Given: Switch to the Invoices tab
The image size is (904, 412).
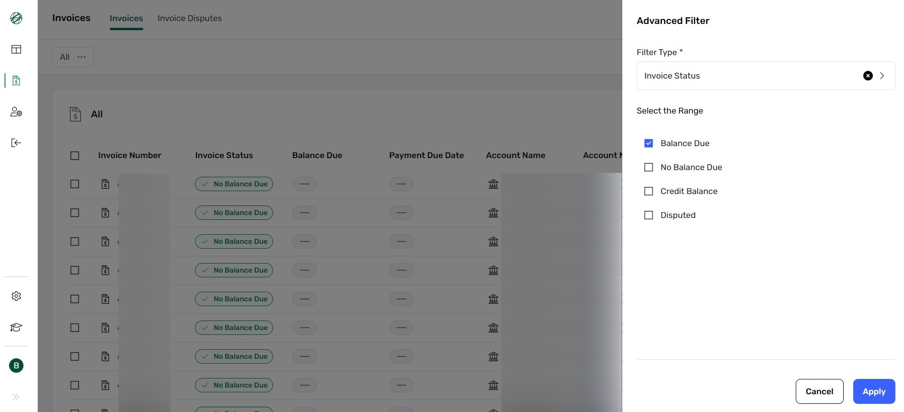Looking at the screenshot, I should click(126, 18).
